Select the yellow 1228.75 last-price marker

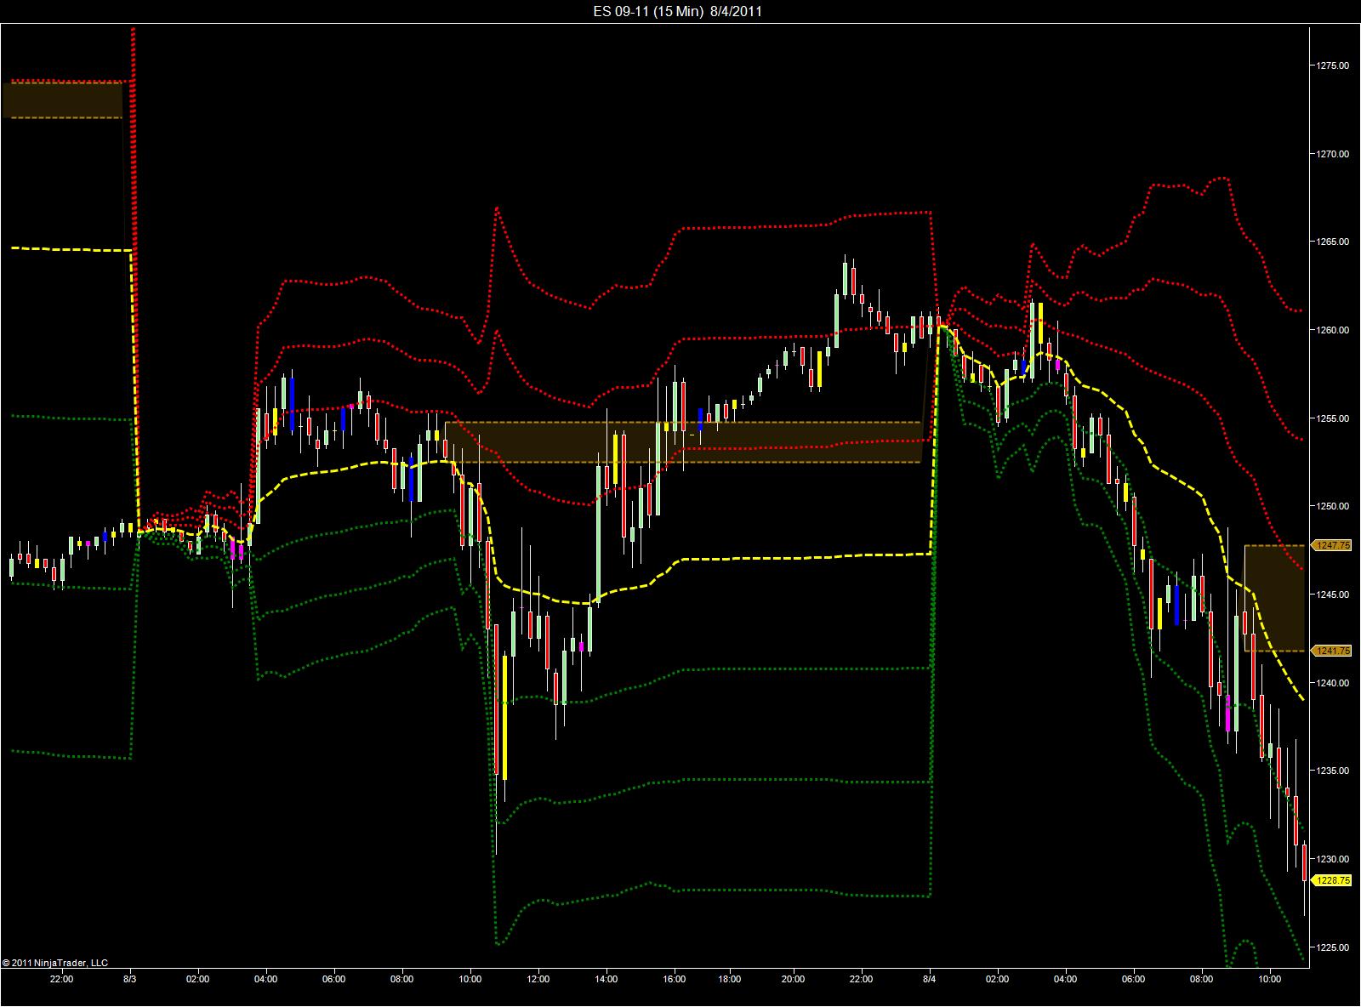click(1331, 881)
